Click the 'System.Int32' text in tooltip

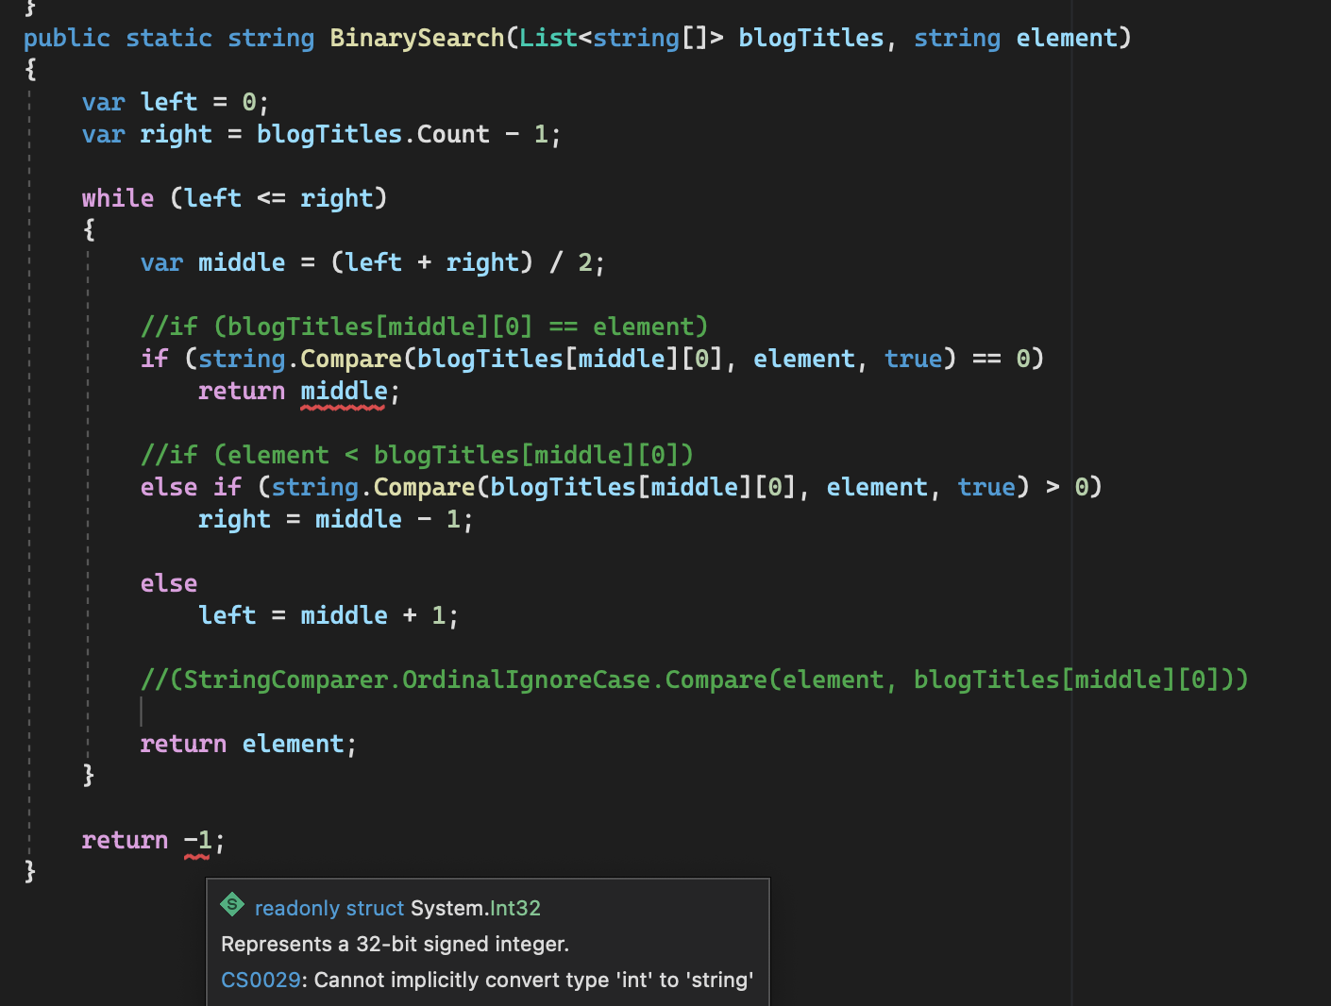coord(475,908)
